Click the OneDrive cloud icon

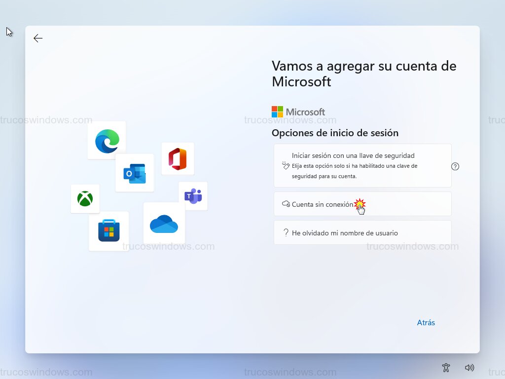click(x=164, y=223)
